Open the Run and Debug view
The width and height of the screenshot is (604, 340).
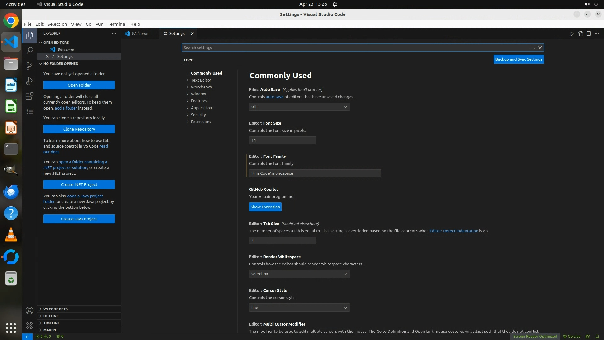(30, 81)
